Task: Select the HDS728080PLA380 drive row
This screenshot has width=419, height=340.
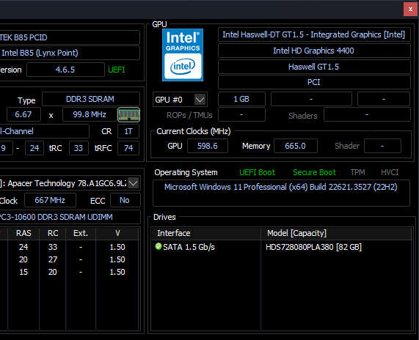Action: (282, 247)
